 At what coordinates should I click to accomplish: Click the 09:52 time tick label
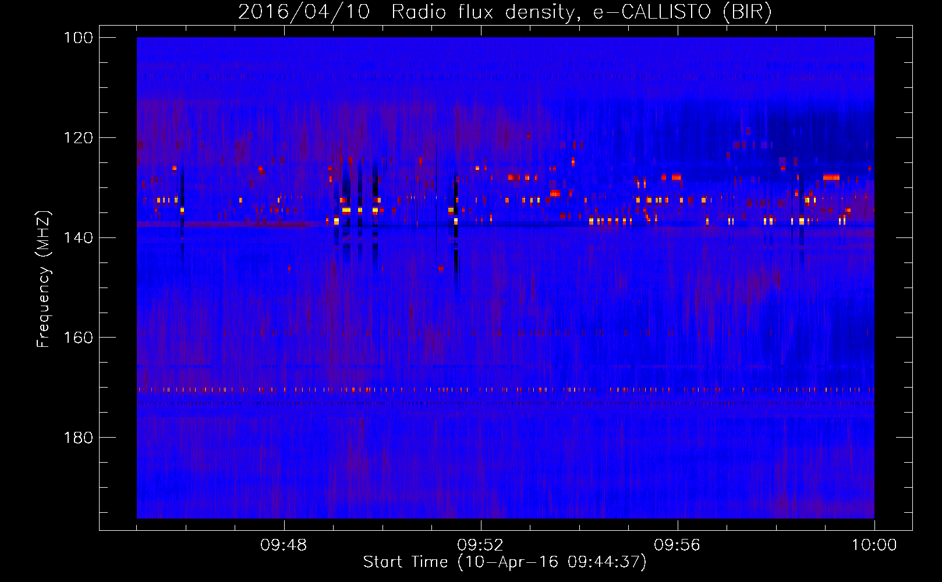pos(480,545)
